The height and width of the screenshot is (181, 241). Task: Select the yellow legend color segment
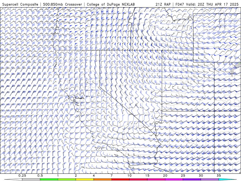85,179
